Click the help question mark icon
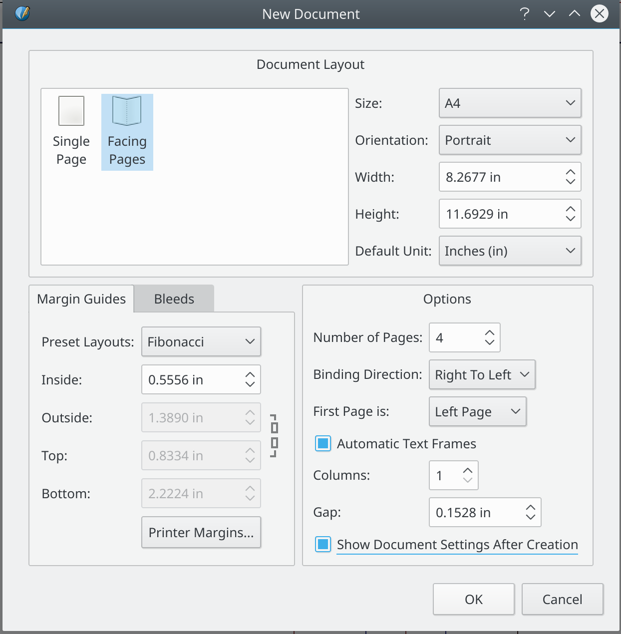 (x=524, y=13)
